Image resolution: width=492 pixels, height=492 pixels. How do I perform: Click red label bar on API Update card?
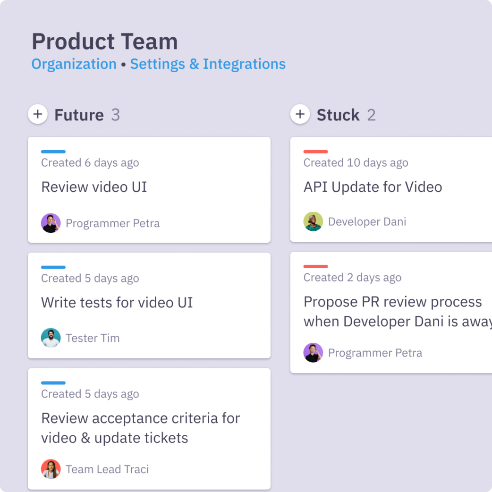(x=315, y=152)
